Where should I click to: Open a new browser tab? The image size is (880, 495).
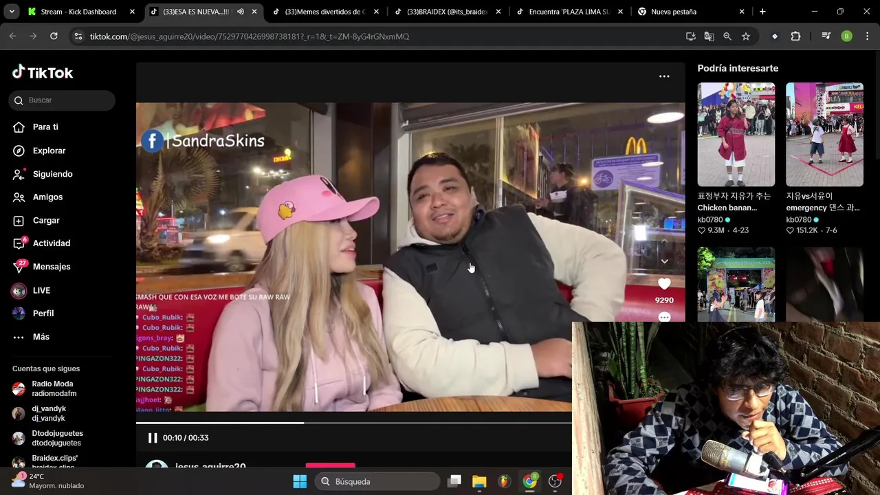tap(762, 12)
